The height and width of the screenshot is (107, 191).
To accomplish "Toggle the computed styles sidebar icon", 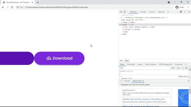I will click(x=186, y=68).
